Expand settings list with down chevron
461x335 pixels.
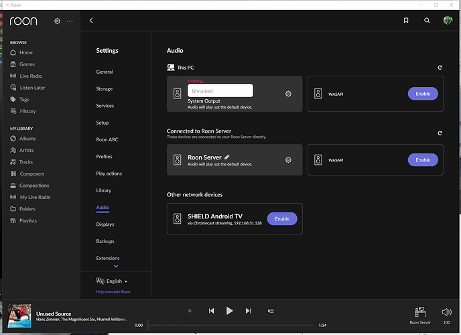[x=116, y=266]
